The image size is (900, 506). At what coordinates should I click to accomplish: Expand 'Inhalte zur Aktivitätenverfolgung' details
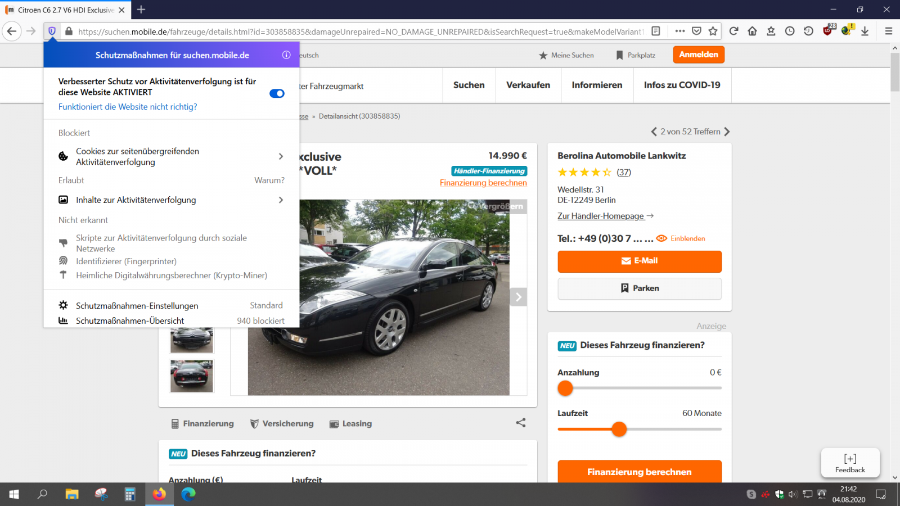tap(172, 200)
